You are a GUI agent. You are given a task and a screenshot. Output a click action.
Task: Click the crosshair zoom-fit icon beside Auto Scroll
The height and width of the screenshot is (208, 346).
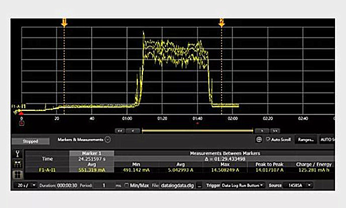pos(259,140)
